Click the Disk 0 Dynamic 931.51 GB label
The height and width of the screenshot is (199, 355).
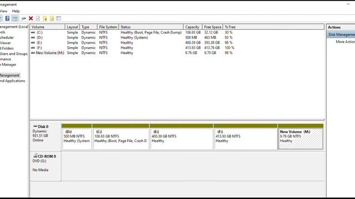click(x=45, y=137)
